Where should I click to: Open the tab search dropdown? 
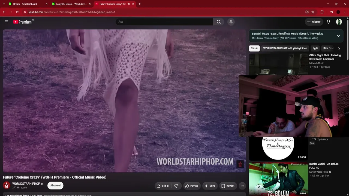tap(4, 4)
